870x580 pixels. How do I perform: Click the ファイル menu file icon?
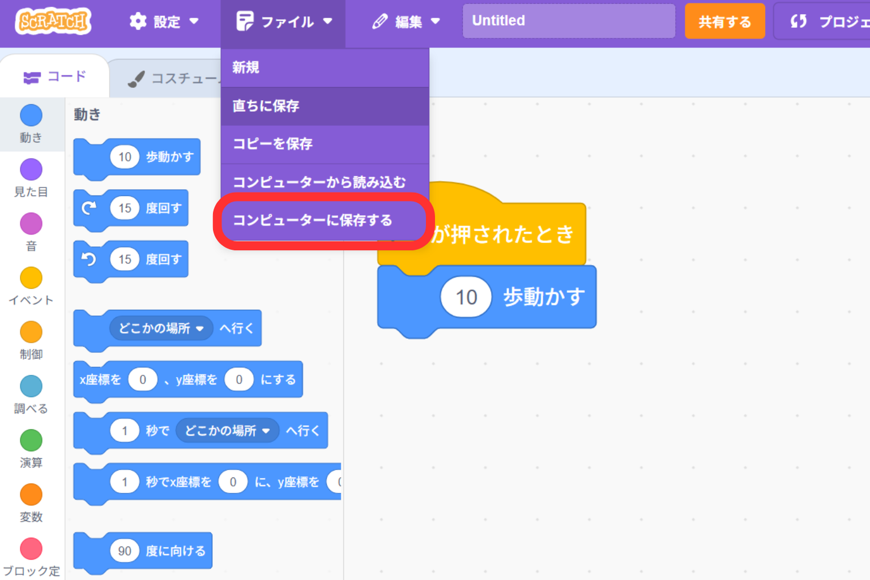[x=245, y=22]
